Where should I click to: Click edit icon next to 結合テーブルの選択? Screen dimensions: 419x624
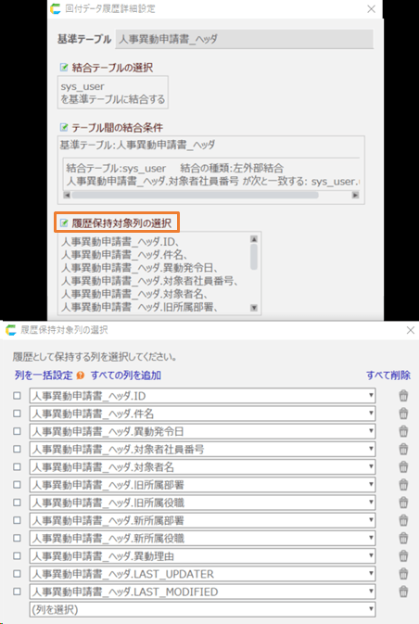[x=64, y=68]
